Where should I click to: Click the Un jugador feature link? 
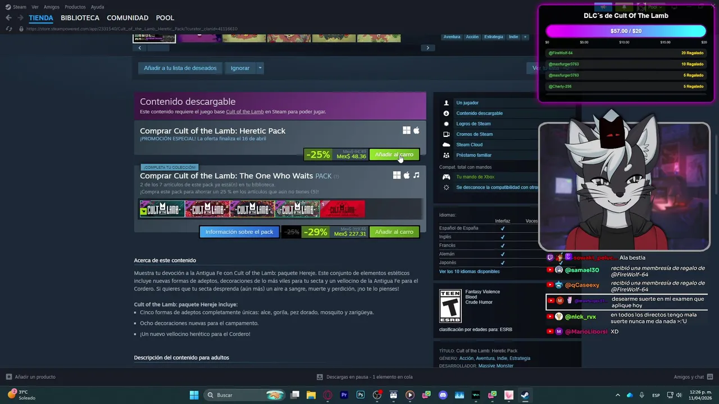coord(467,103)
